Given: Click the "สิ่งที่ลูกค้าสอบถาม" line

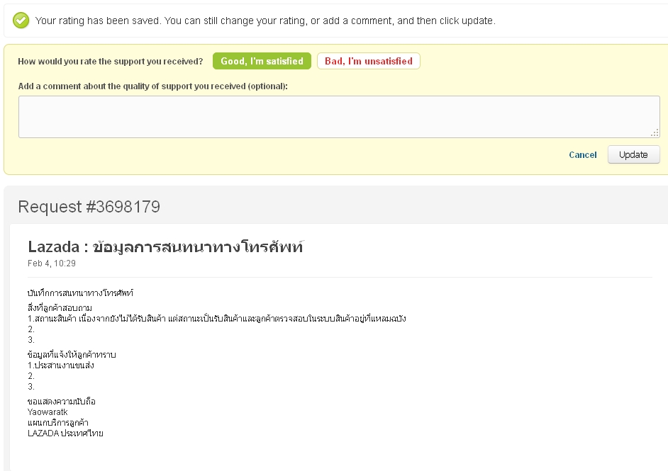Looking at the screenshot, I should (60, 307).
